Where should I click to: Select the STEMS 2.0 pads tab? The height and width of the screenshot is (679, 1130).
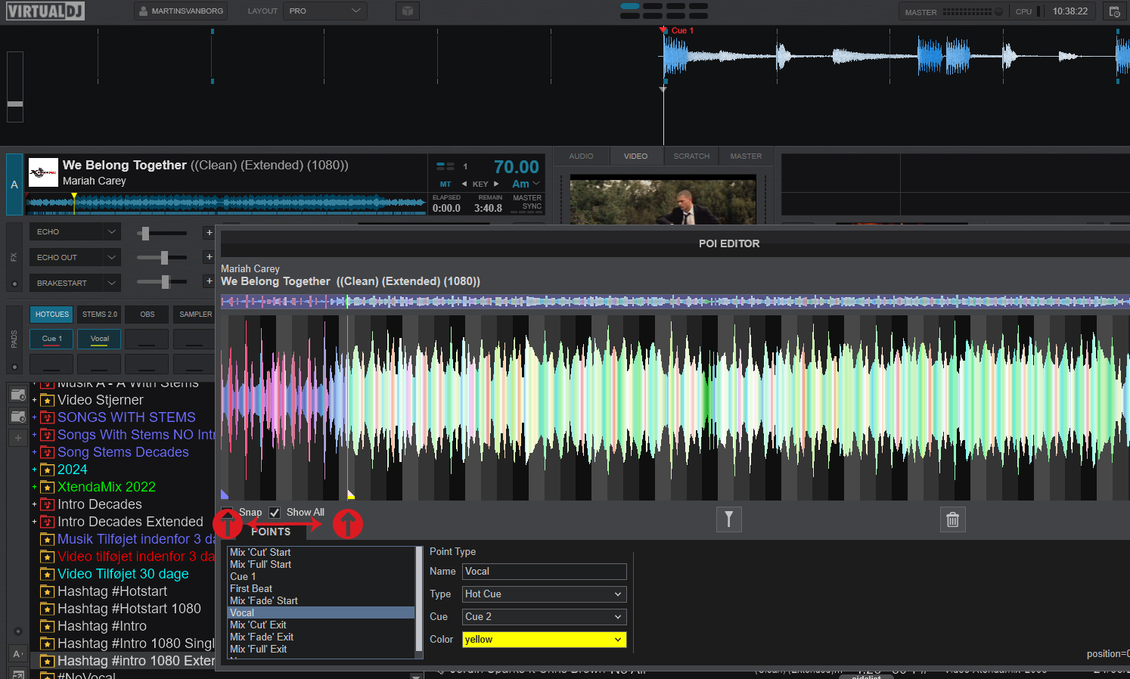click(100, 315)
